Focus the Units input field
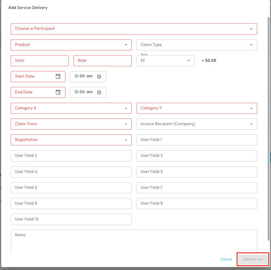Screen dimensions: 271x270 [40, 61]
